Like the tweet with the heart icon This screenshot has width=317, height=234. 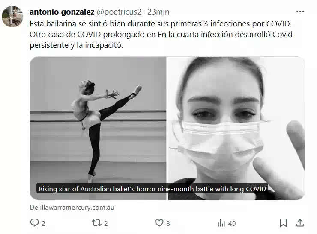pos(159,223)
